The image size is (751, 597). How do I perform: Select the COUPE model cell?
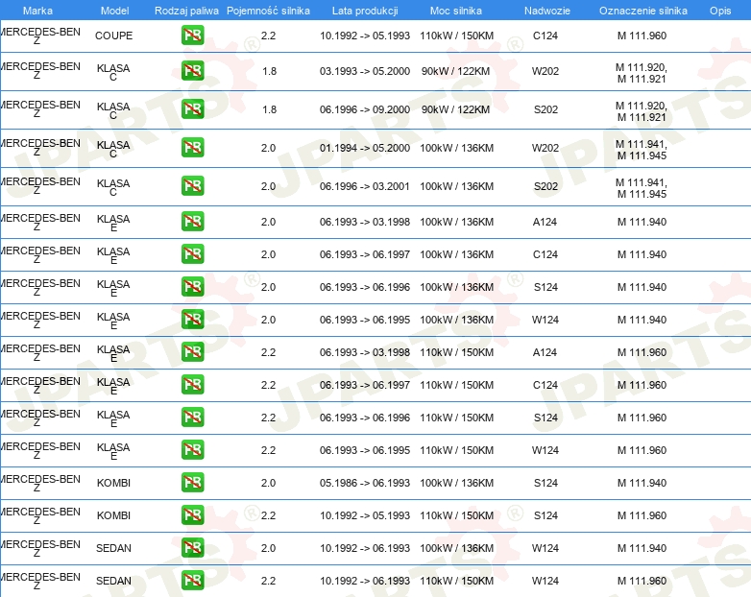click(113, 36)
